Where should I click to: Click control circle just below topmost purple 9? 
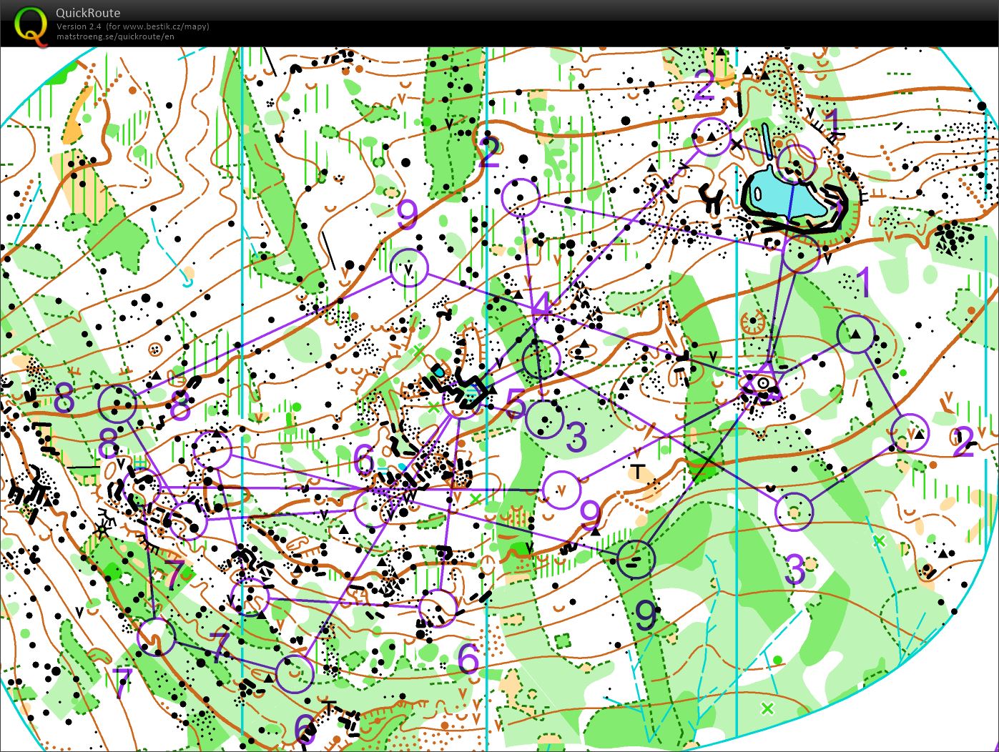(408, 268)
